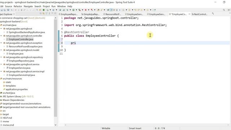Open the Back history dropdown arrow
The image size is (231, 130).
click(x=144, y=10)
